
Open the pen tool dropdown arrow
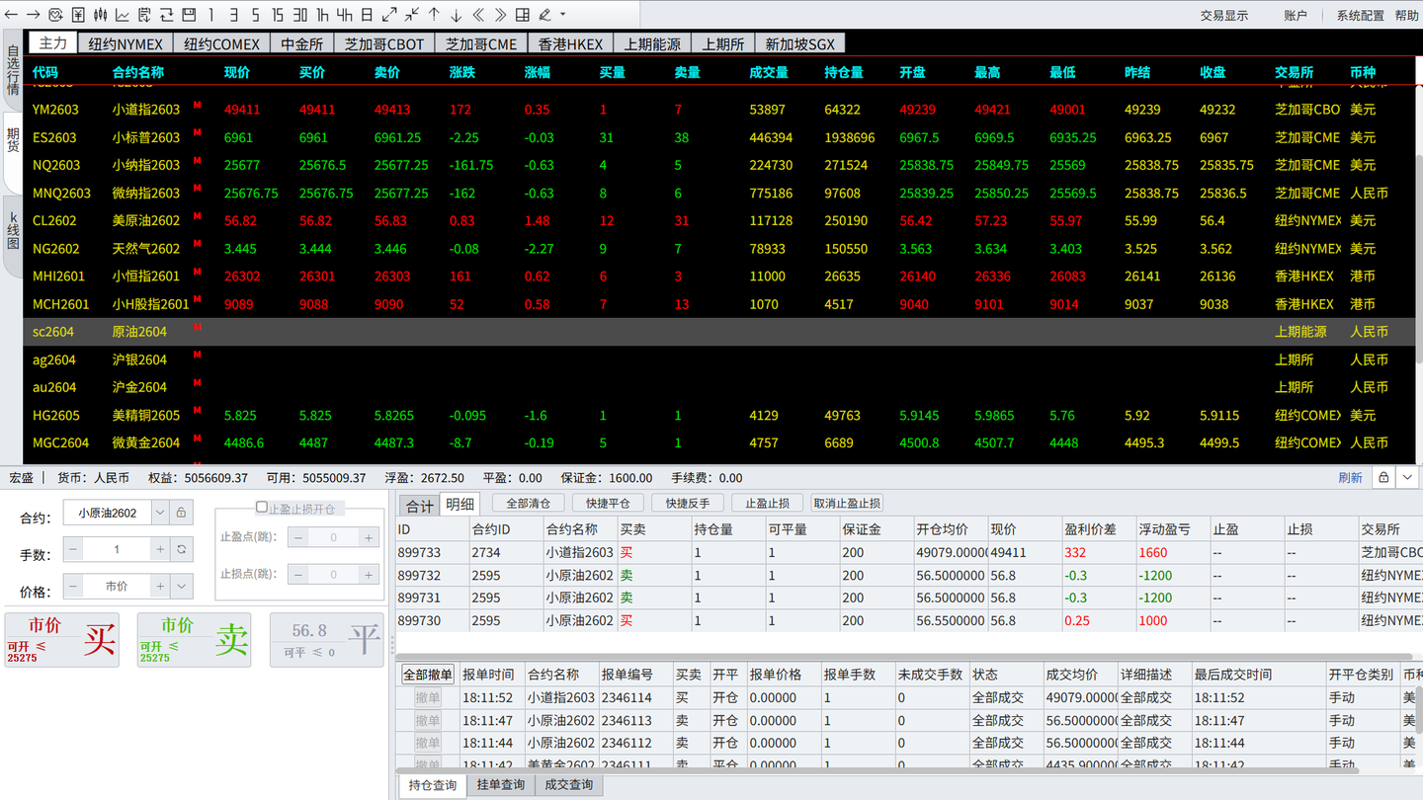click(563, 15)
